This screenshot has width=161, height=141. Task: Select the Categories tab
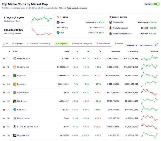(x=61, y=44)
